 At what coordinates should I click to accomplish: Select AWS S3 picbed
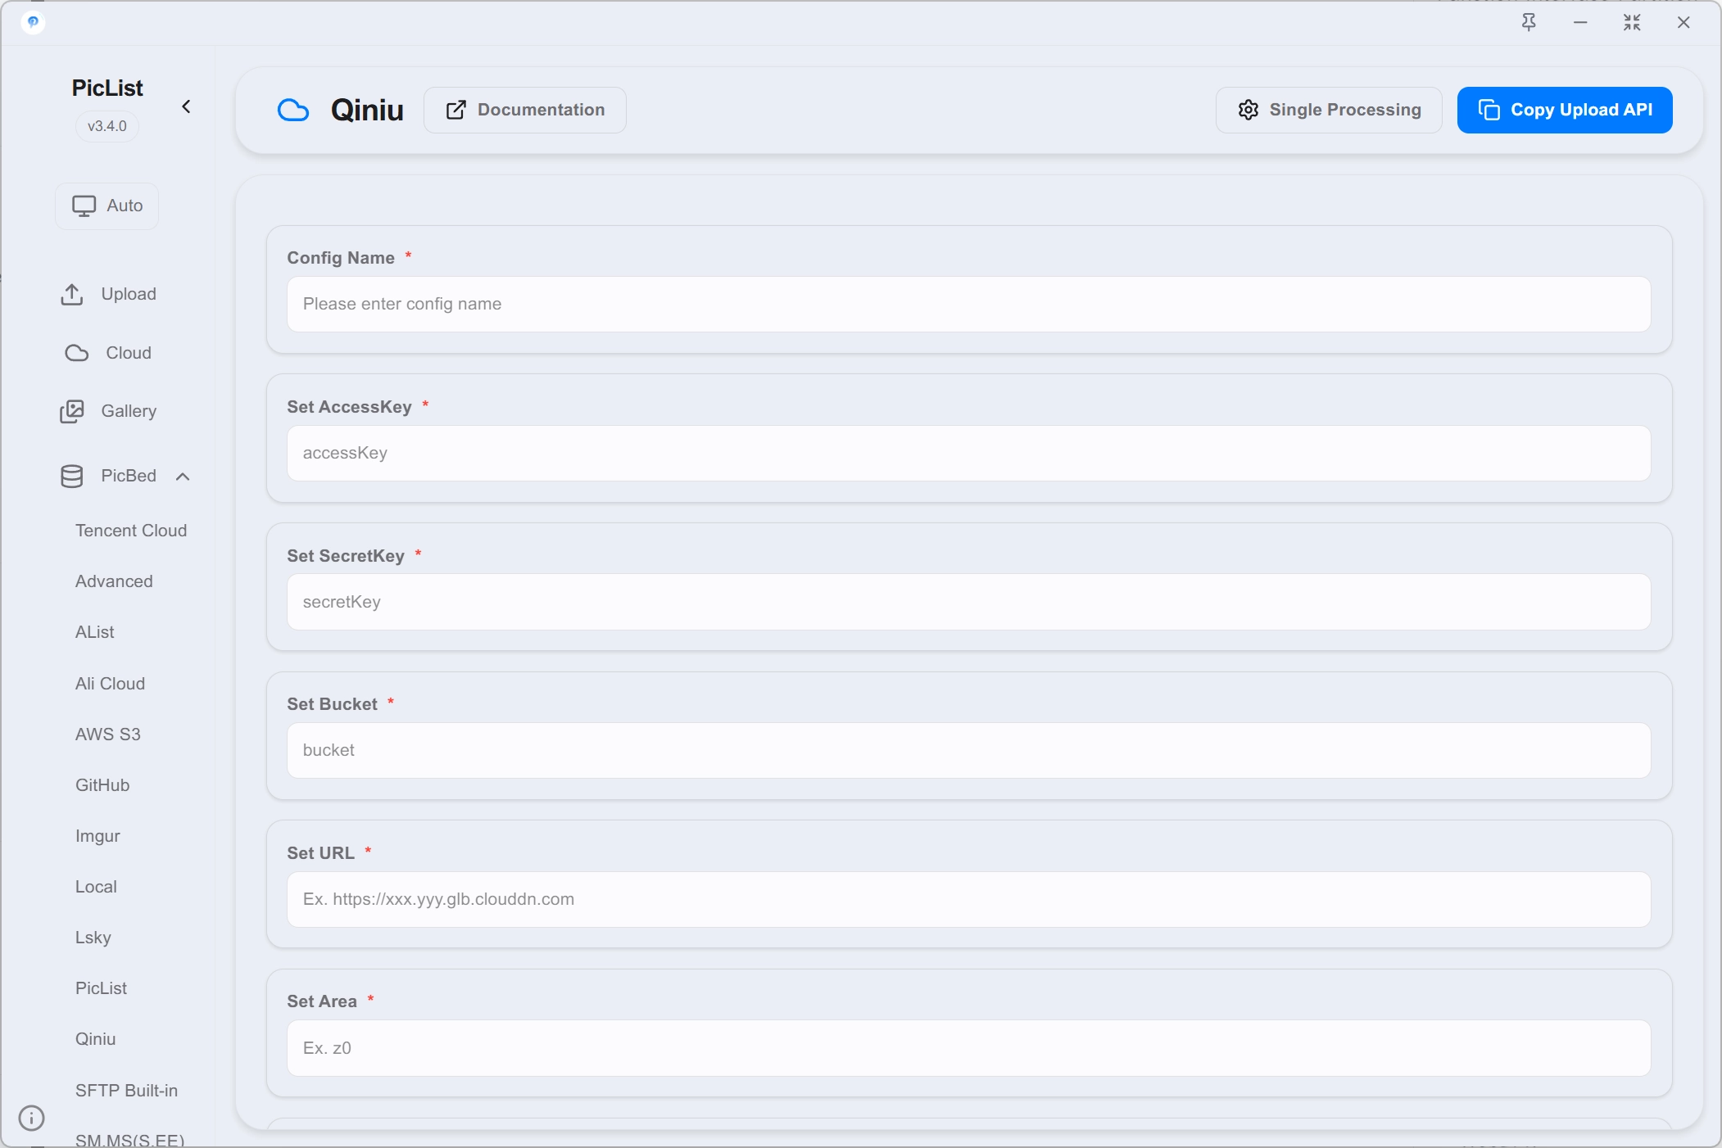(x=108, y=734)
